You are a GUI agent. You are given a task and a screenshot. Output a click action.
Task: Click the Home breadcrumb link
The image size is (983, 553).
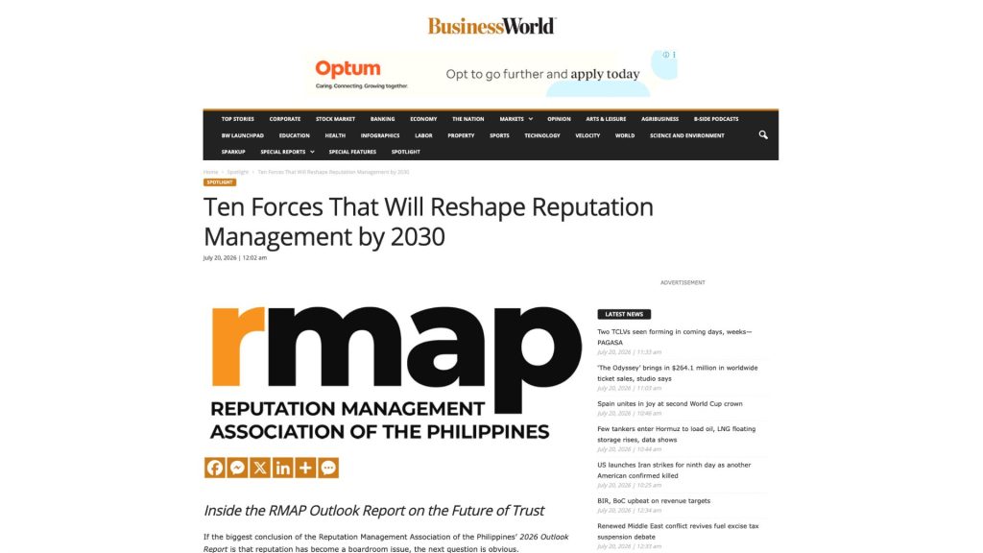click(x=210, y=172)
